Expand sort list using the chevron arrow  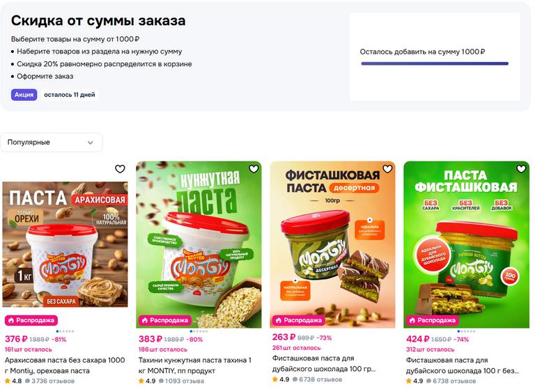coord(91,143)
